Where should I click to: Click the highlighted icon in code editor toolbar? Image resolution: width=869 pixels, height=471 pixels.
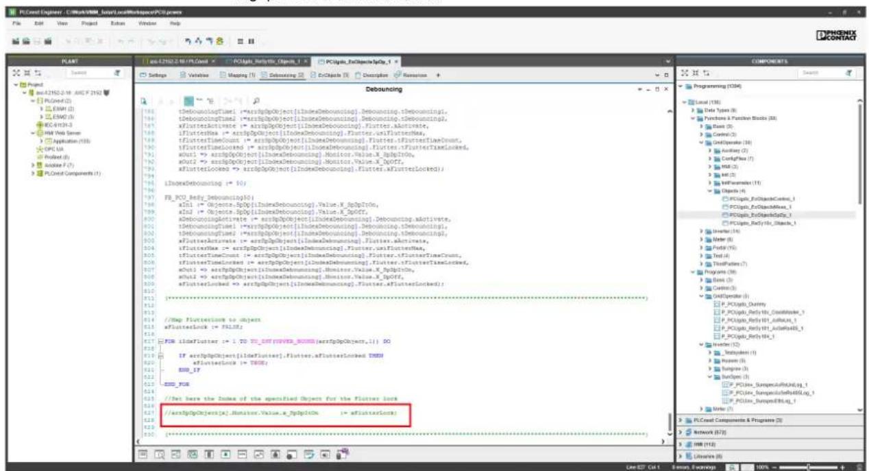188,101
